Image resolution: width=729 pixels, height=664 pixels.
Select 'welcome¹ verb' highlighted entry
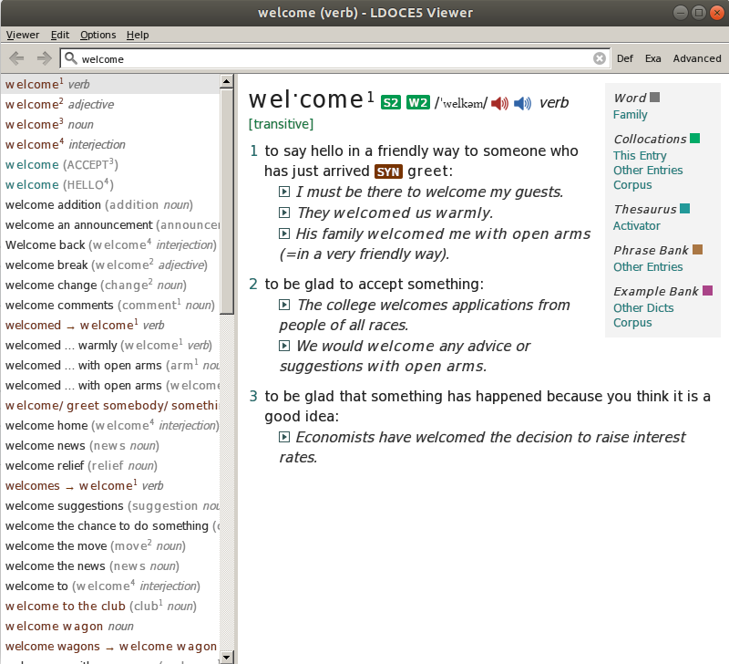110,84
